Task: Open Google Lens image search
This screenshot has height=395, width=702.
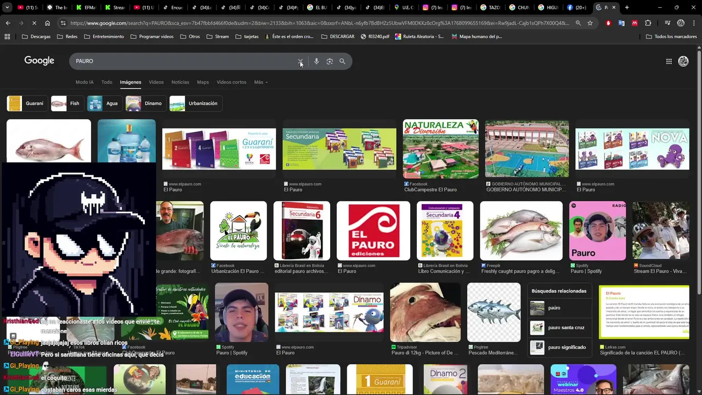Action: [330, 61]
